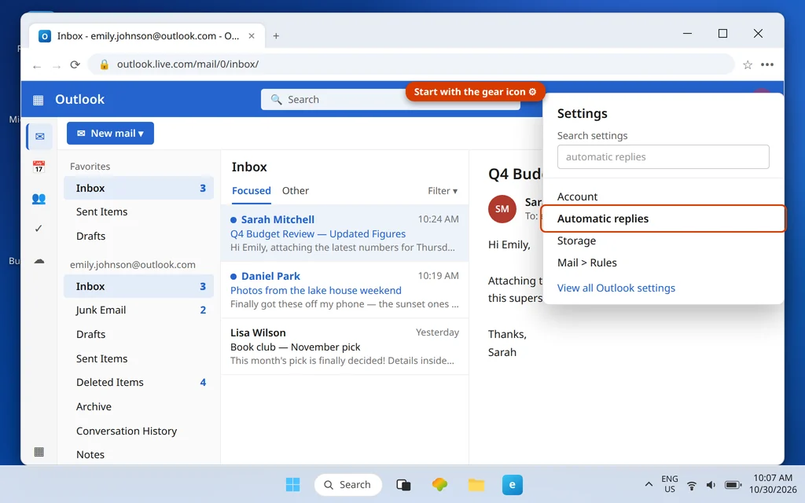Open the more apps grid icon at rail bottom

point(39,452)
